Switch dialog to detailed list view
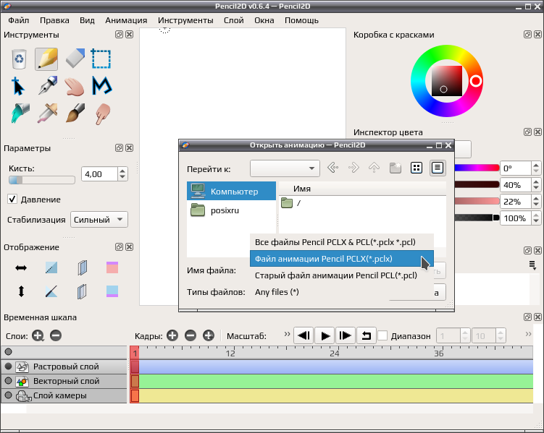Screen dimensions: 544x433 (x=437, y=168)
